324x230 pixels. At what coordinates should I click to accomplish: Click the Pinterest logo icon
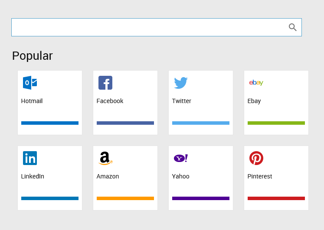tap(256, 158)
